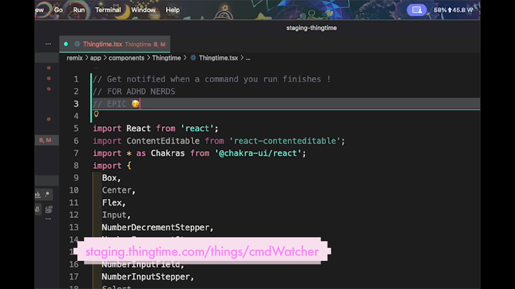Click the Thingtime.tsx file breadcrumb

(x=218, y=58)
